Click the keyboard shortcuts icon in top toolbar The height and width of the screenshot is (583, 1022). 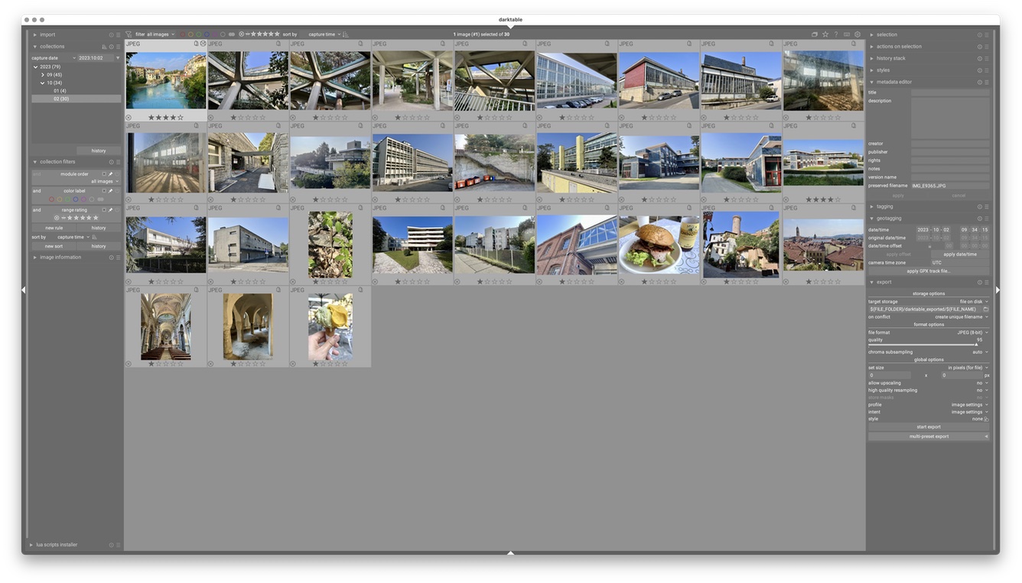point(847,34)
